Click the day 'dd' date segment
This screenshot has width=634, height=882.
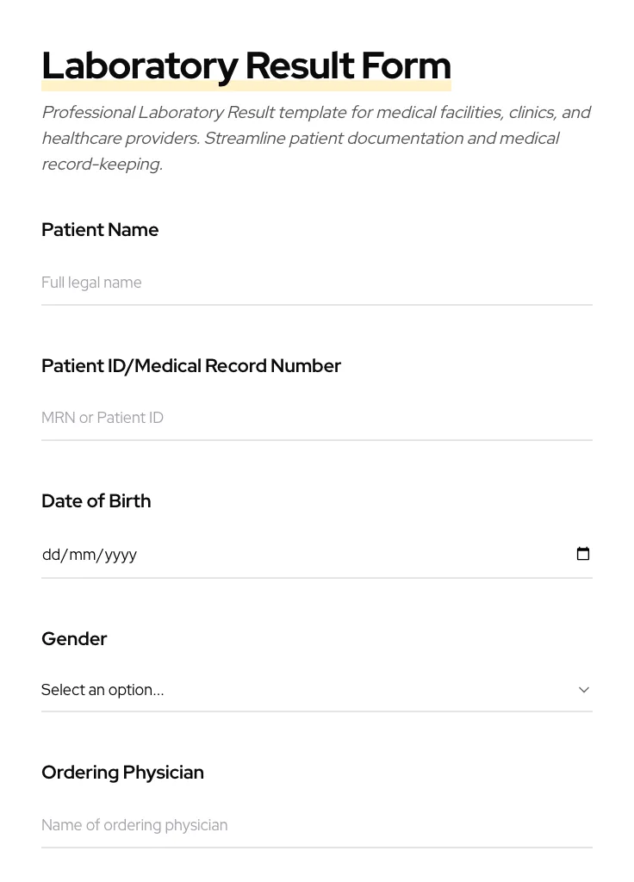click(x=51, y=555)
